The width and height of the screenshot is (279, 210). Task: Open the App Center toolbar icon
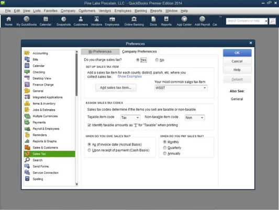pos(184,21)
